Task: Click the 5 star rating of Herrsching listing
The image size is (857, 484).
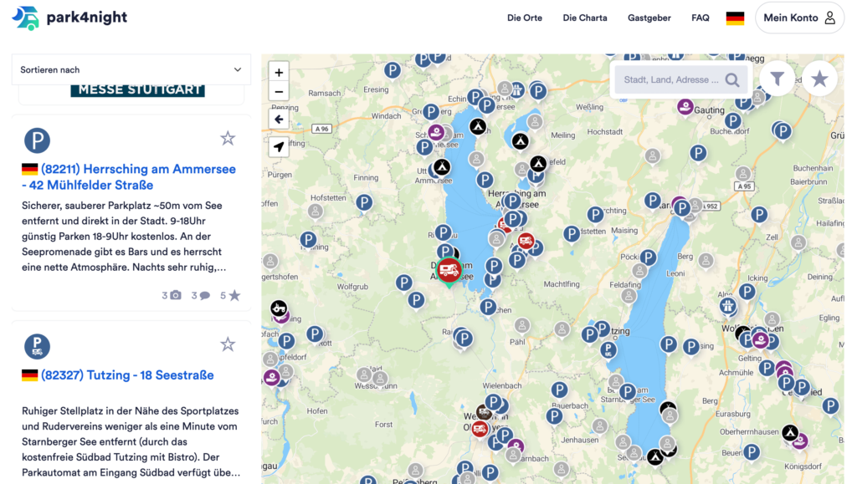Action: point(230,295)
